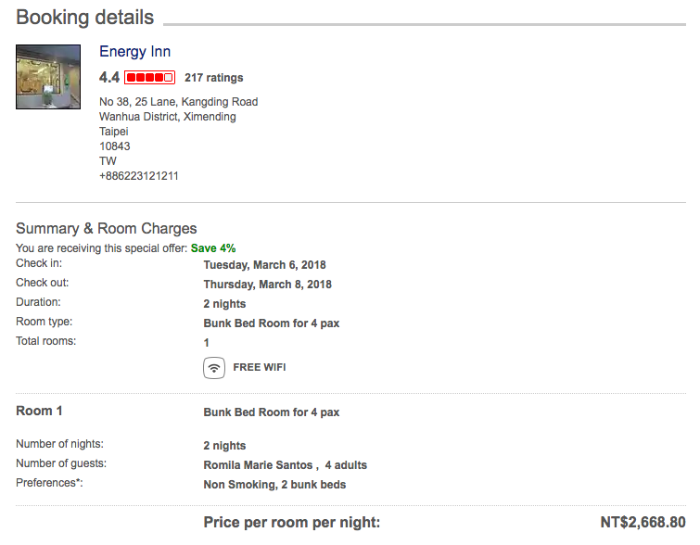
Task: Click the check-out date Thursday, March 8, 2018
Action: (x=267, y=285)
